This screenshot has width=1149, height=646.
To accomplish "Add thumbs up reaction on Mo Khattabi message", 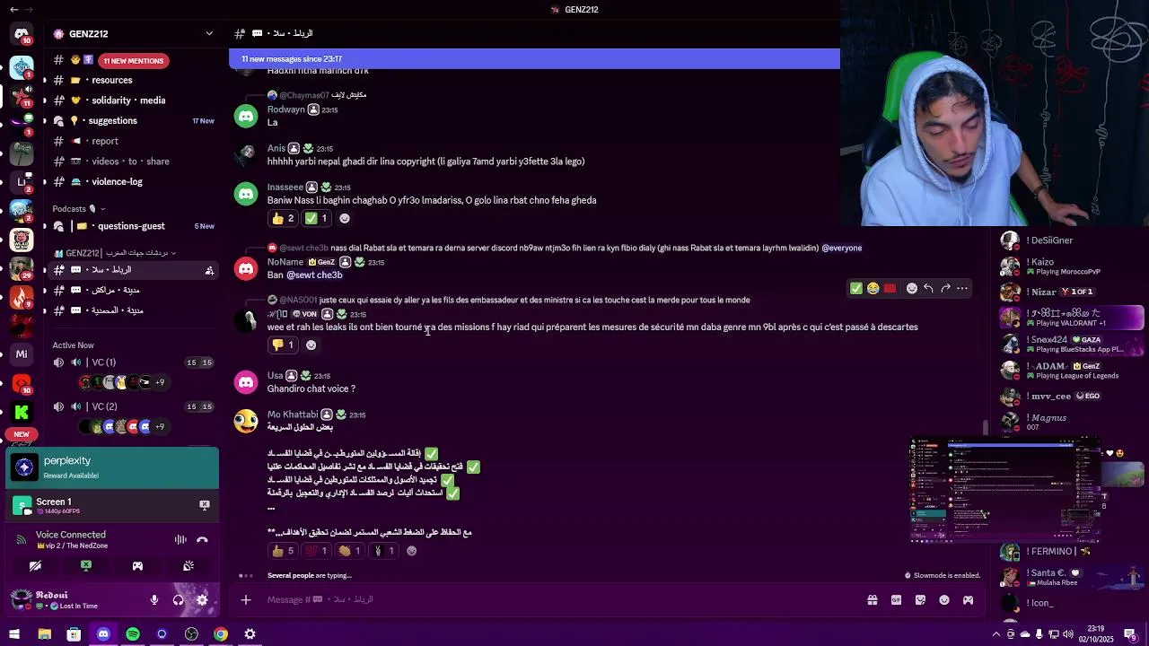I will (x=283, y=551).
